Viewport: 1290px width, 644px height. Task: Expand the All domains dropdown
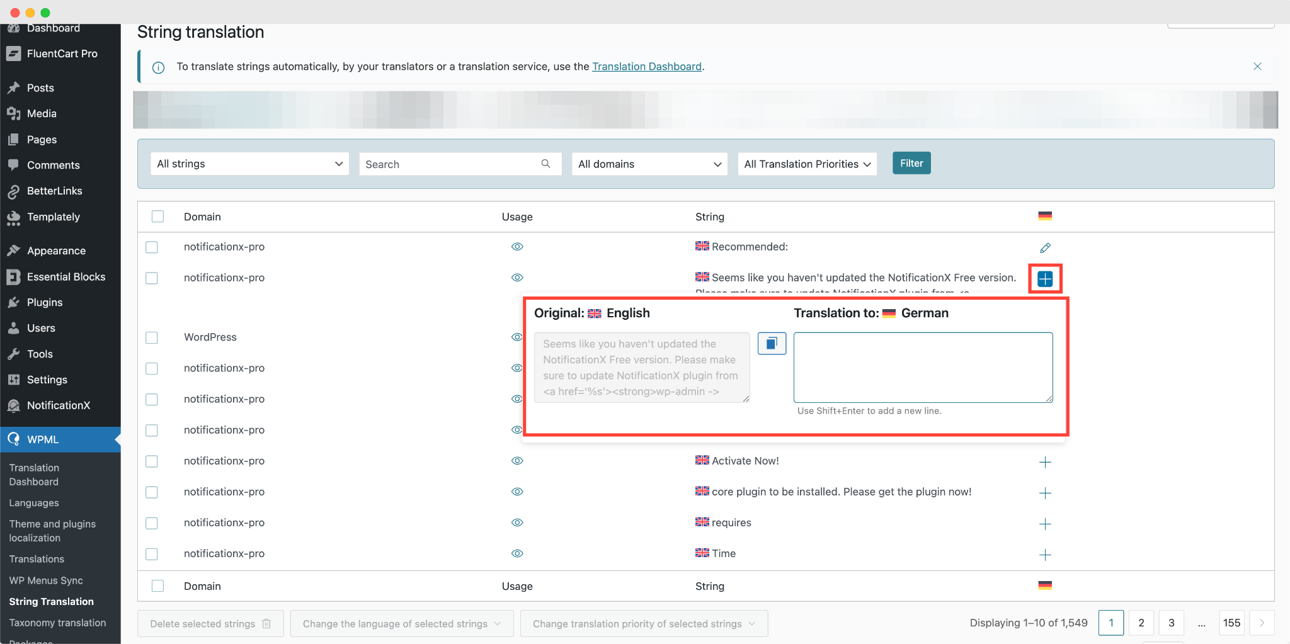pyautogui.click(x=649, y=164)
